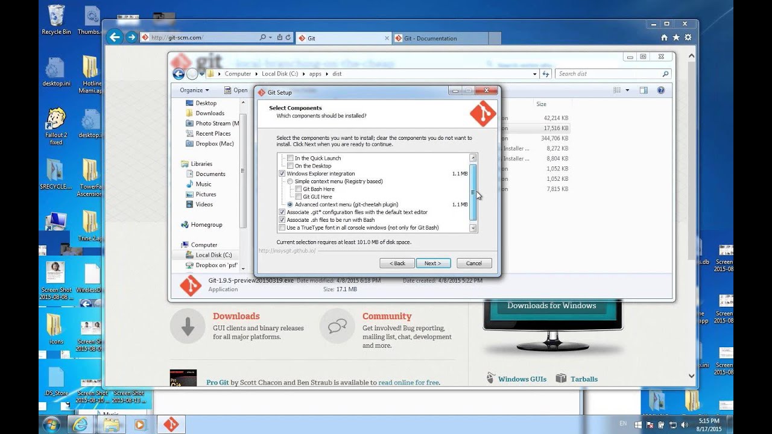The width and height of the screenshot is (772, 434).
Task: Uncheck Windows Explorer integration
Action: coord(282,174)
